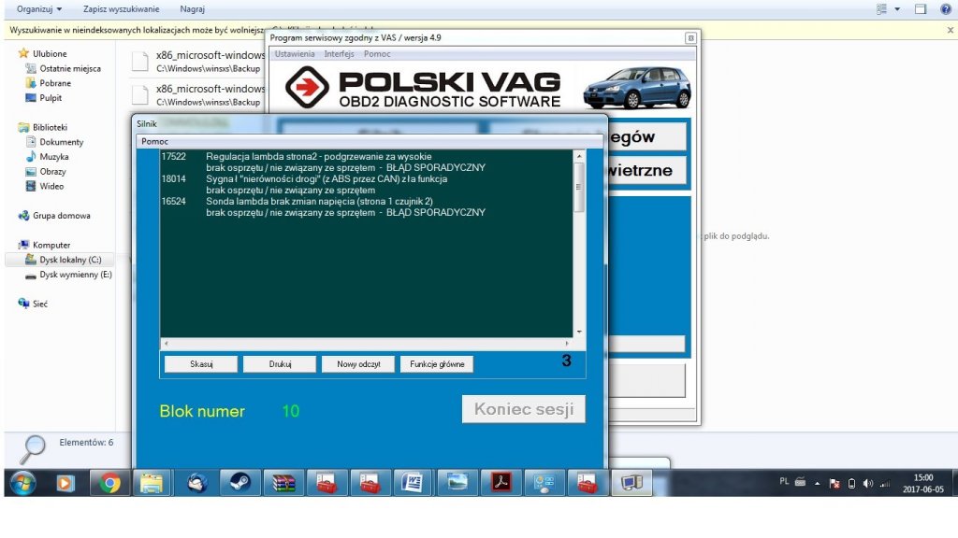Open Pulpit in the navigation pane
Screen dimensions: 958x538
51,98
